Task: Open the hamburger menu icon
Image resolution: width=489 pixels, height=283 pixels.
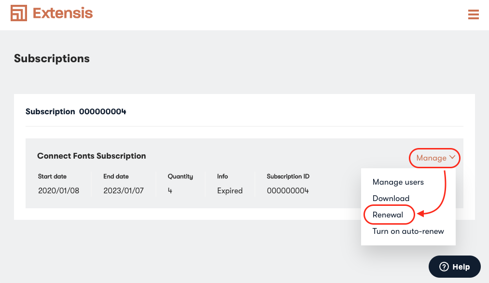Action: (x=473, y=14)
